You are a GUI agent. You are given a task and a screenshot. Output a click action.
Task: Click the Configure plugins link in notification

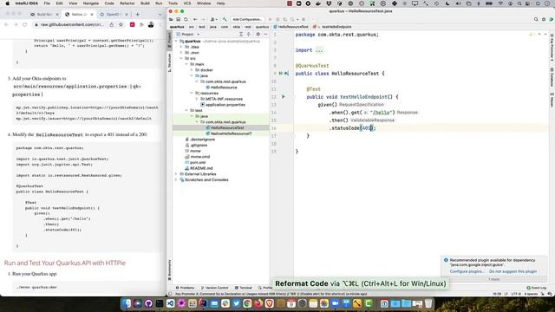pos(467,271)
